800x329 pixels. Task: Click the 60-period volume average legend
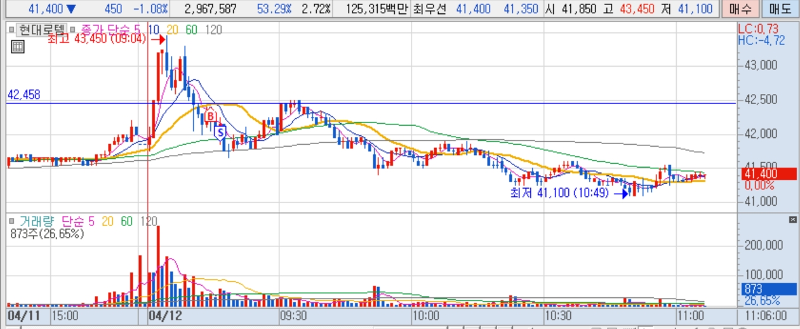pyautogui.click(x=126, y=221)
